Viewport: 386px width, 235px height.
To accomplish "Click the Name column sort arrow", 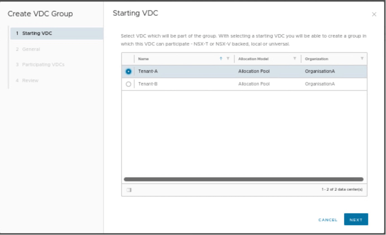I will point(221,59).
